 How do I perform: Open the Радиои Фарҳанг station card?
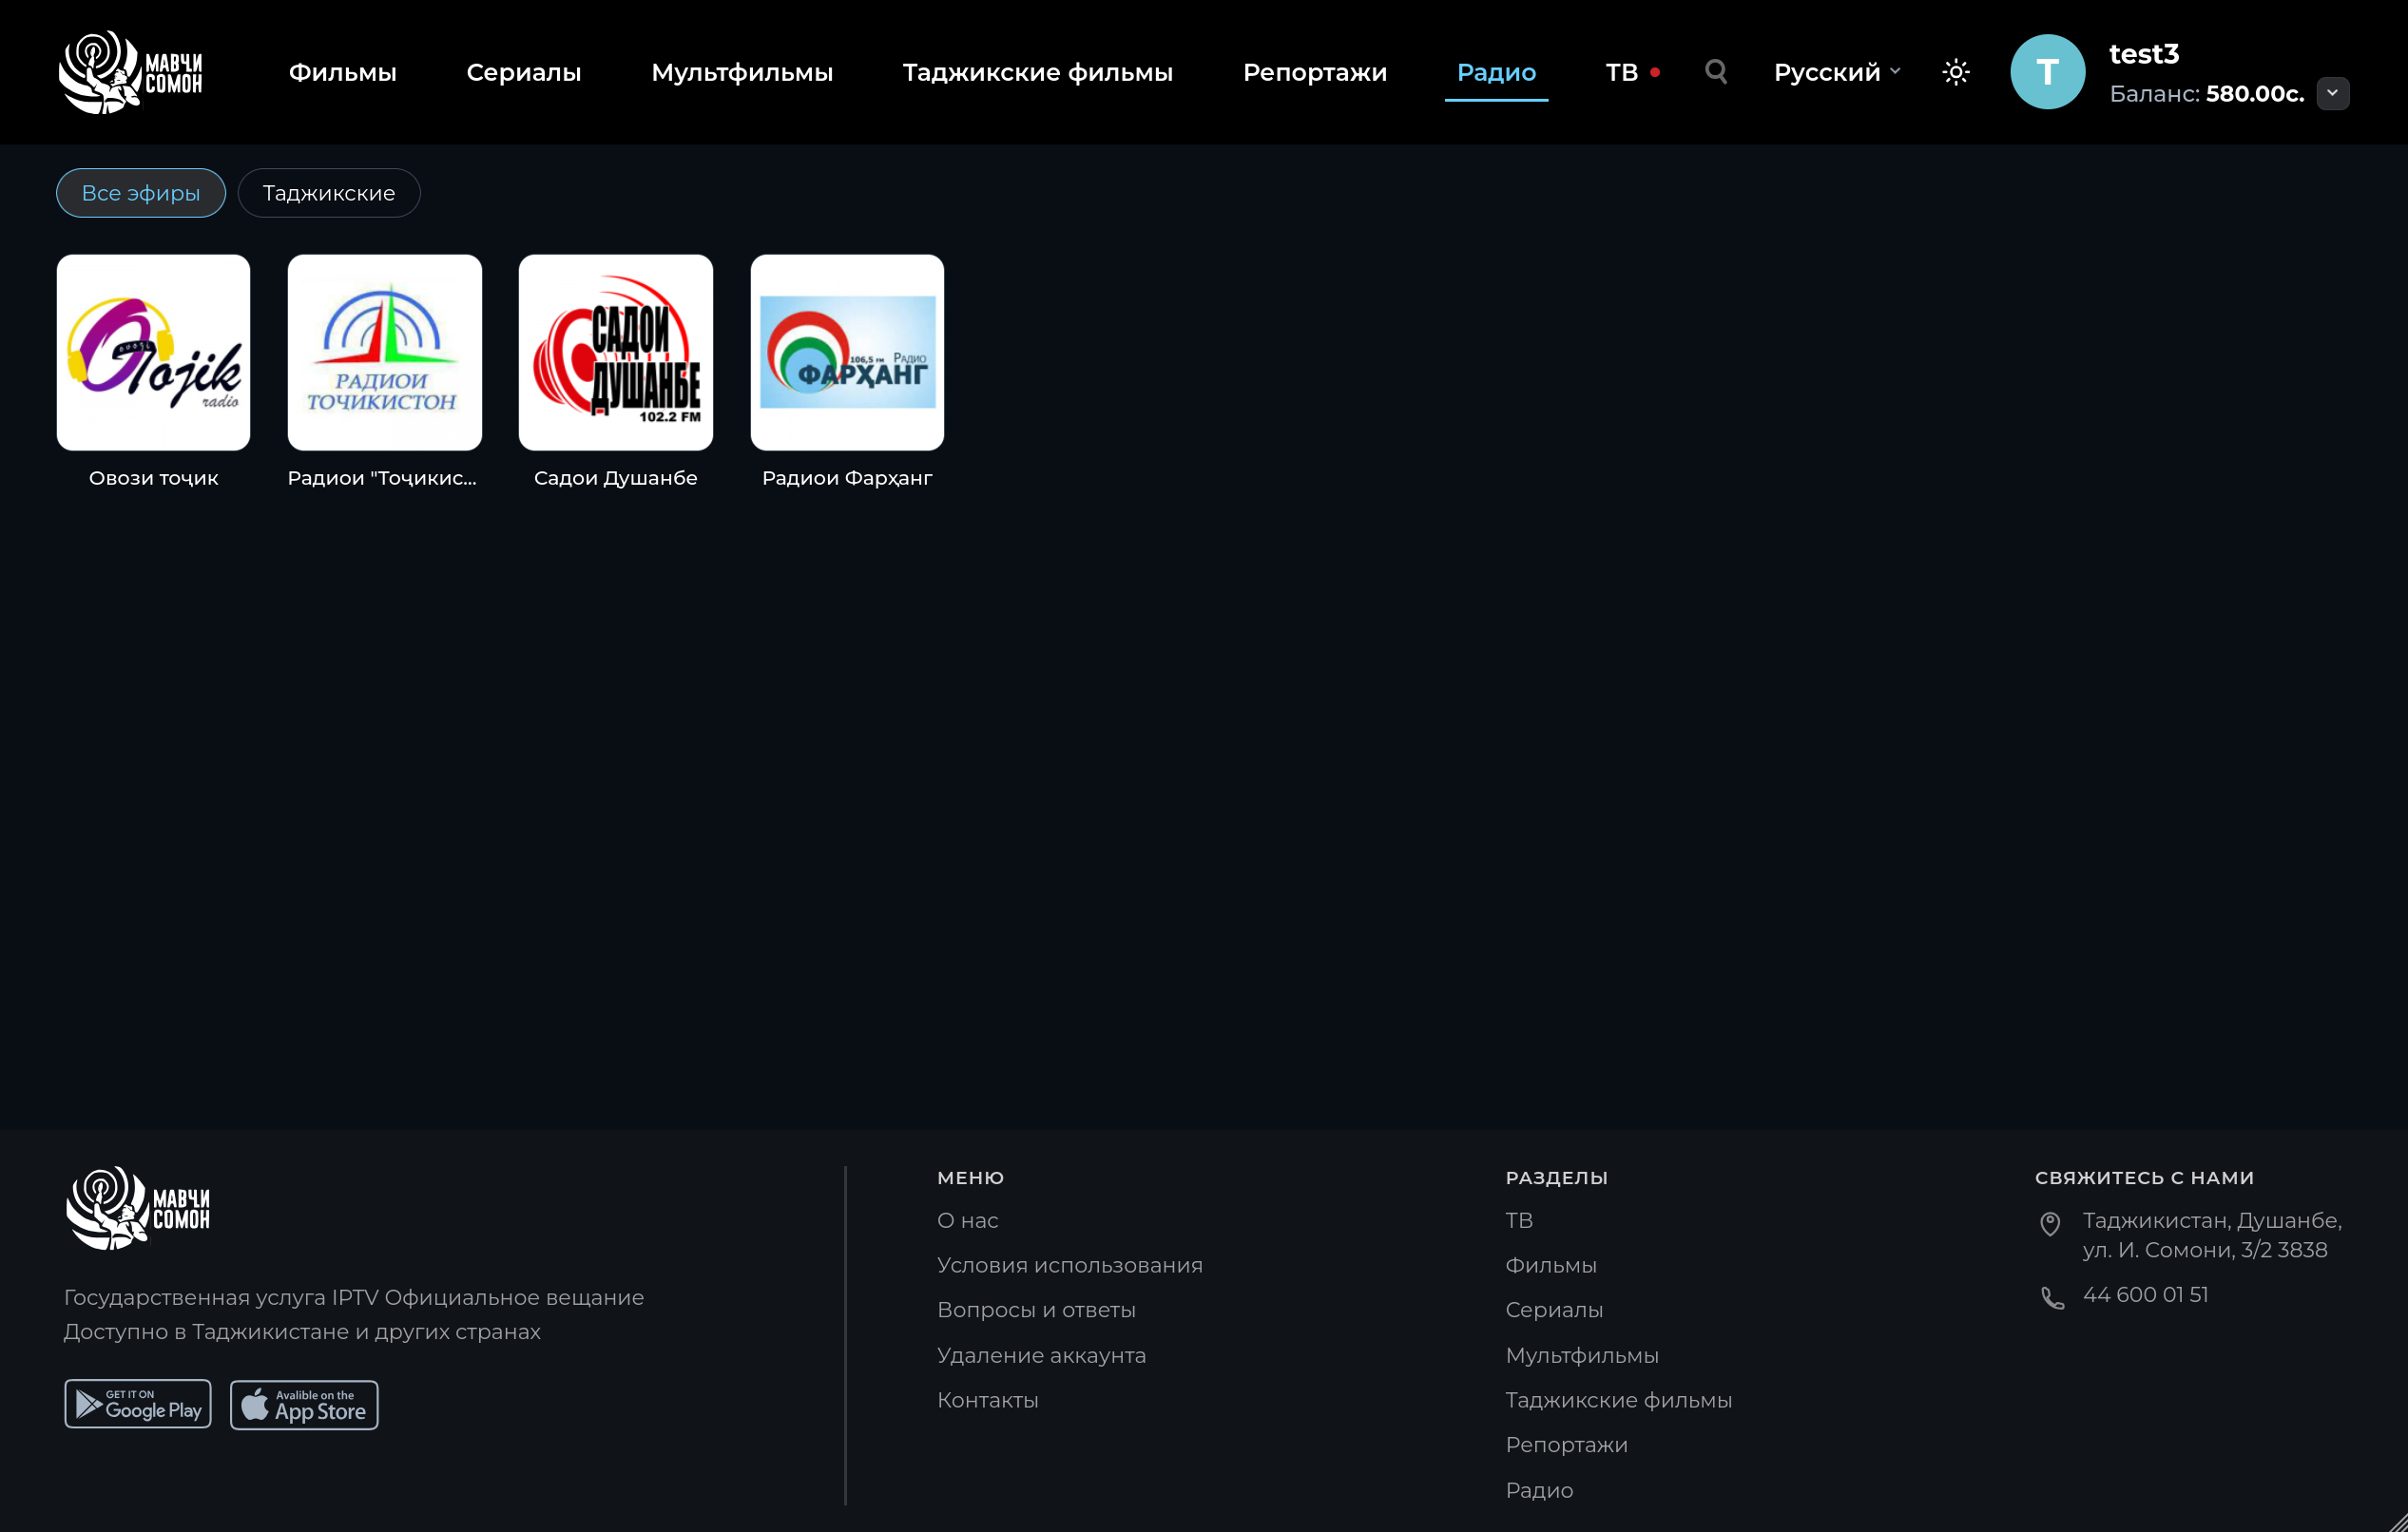(847, 352)
